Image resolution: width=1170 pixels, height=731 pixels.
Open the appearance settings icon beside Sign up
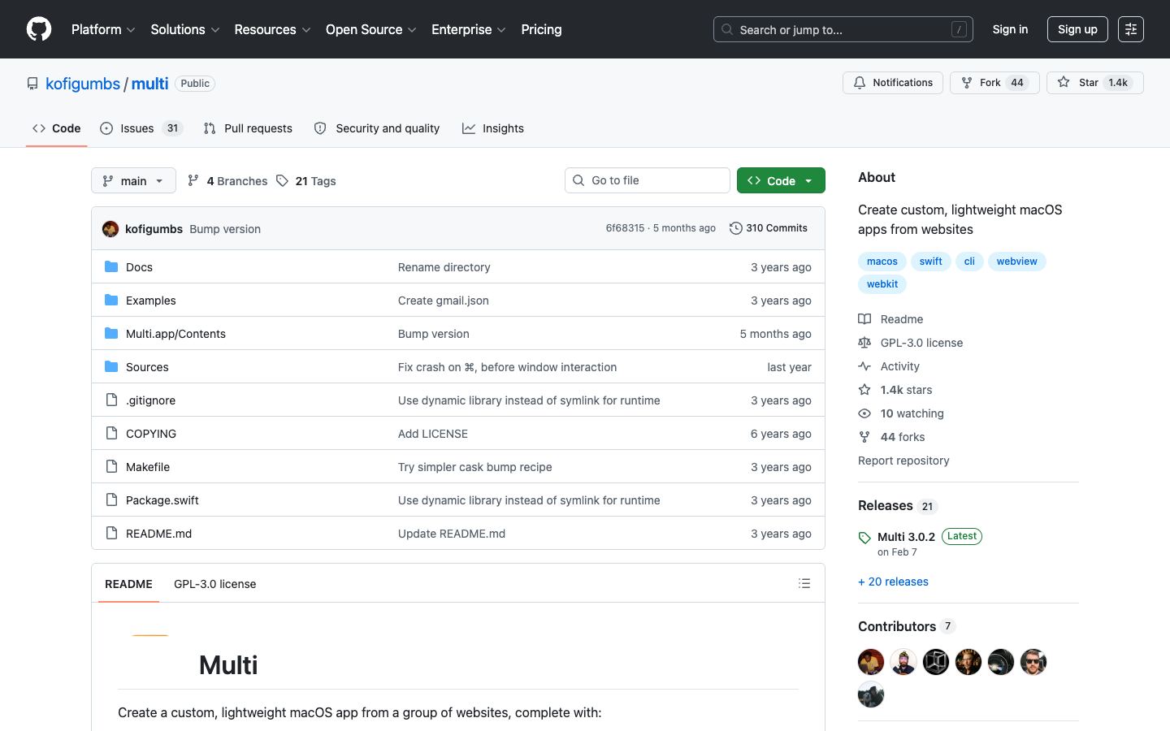tap(1131, 29)
